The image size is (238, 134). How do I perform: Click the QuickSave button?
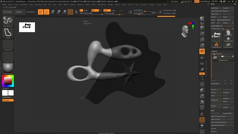(x=174, y=1)
